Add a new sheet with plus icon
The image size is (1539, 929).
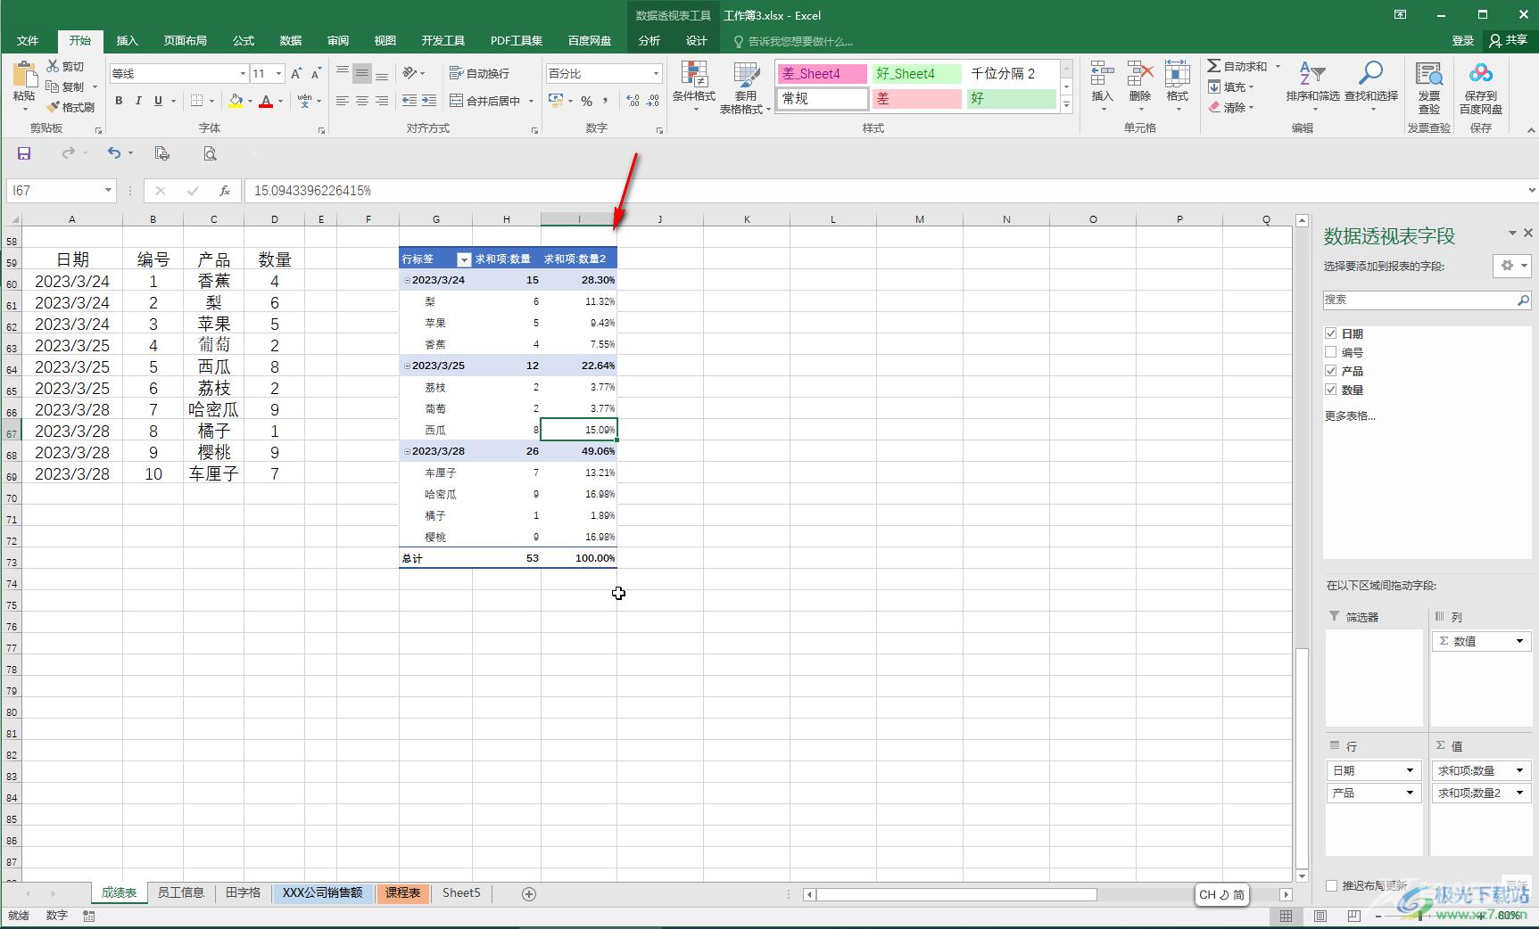click(529, 893)
